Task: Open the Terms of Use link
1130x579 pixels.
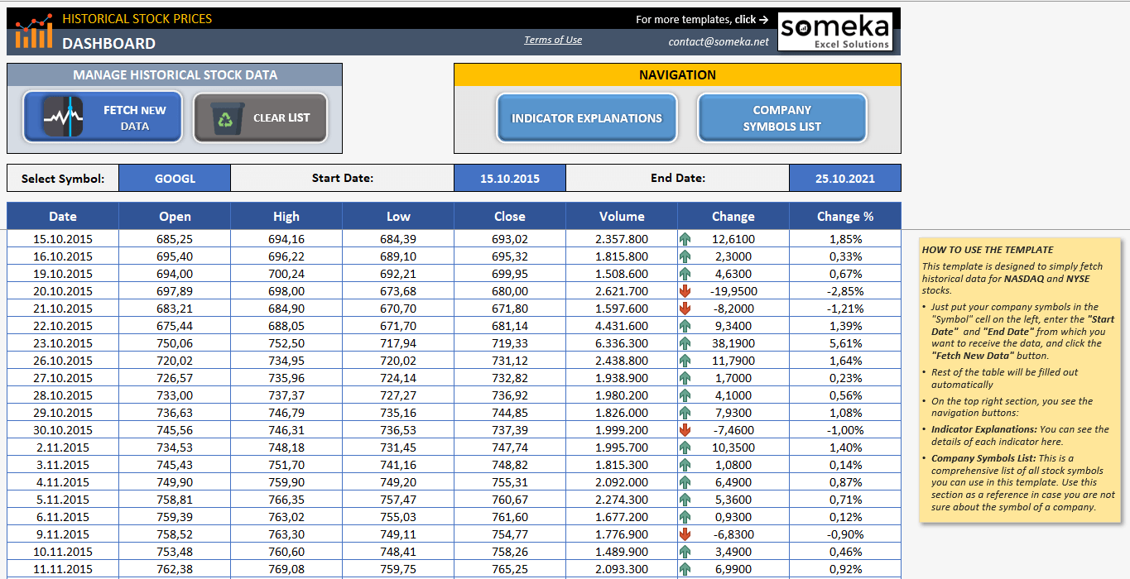Action: 552,39
